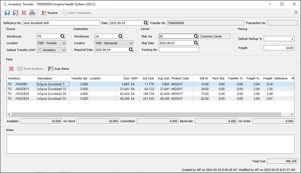
Task: Click inside the Notes text area
Action: click(x=150, y=144)
